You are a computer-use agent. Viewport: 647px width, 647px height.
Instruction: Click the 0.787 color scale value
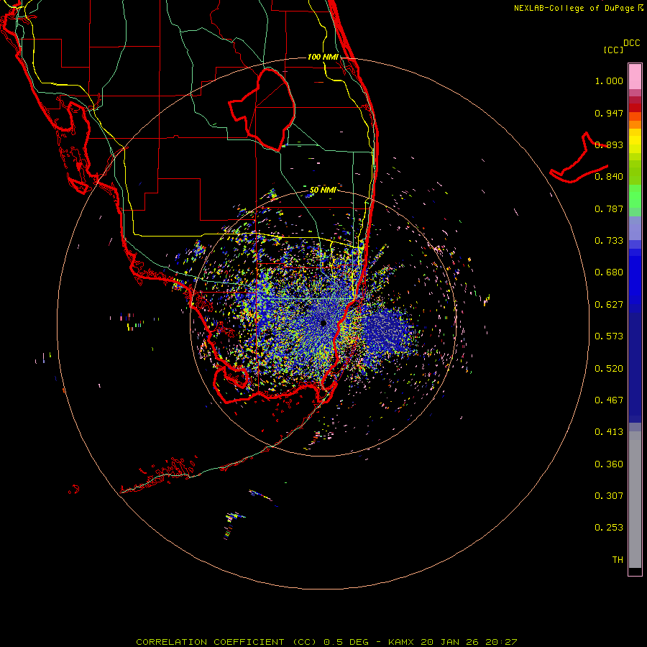click(x=609, y=208)
